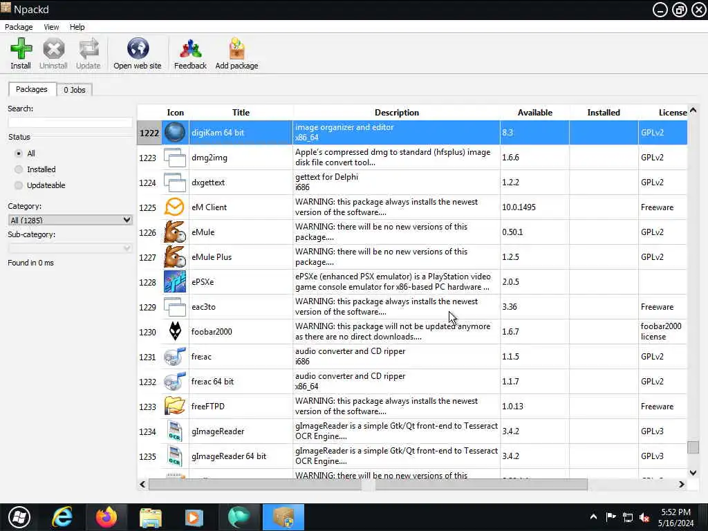Screen dimensions: 708x531
Task: Click the scroll down arrow of the list
Action: [x=693, y=473]
